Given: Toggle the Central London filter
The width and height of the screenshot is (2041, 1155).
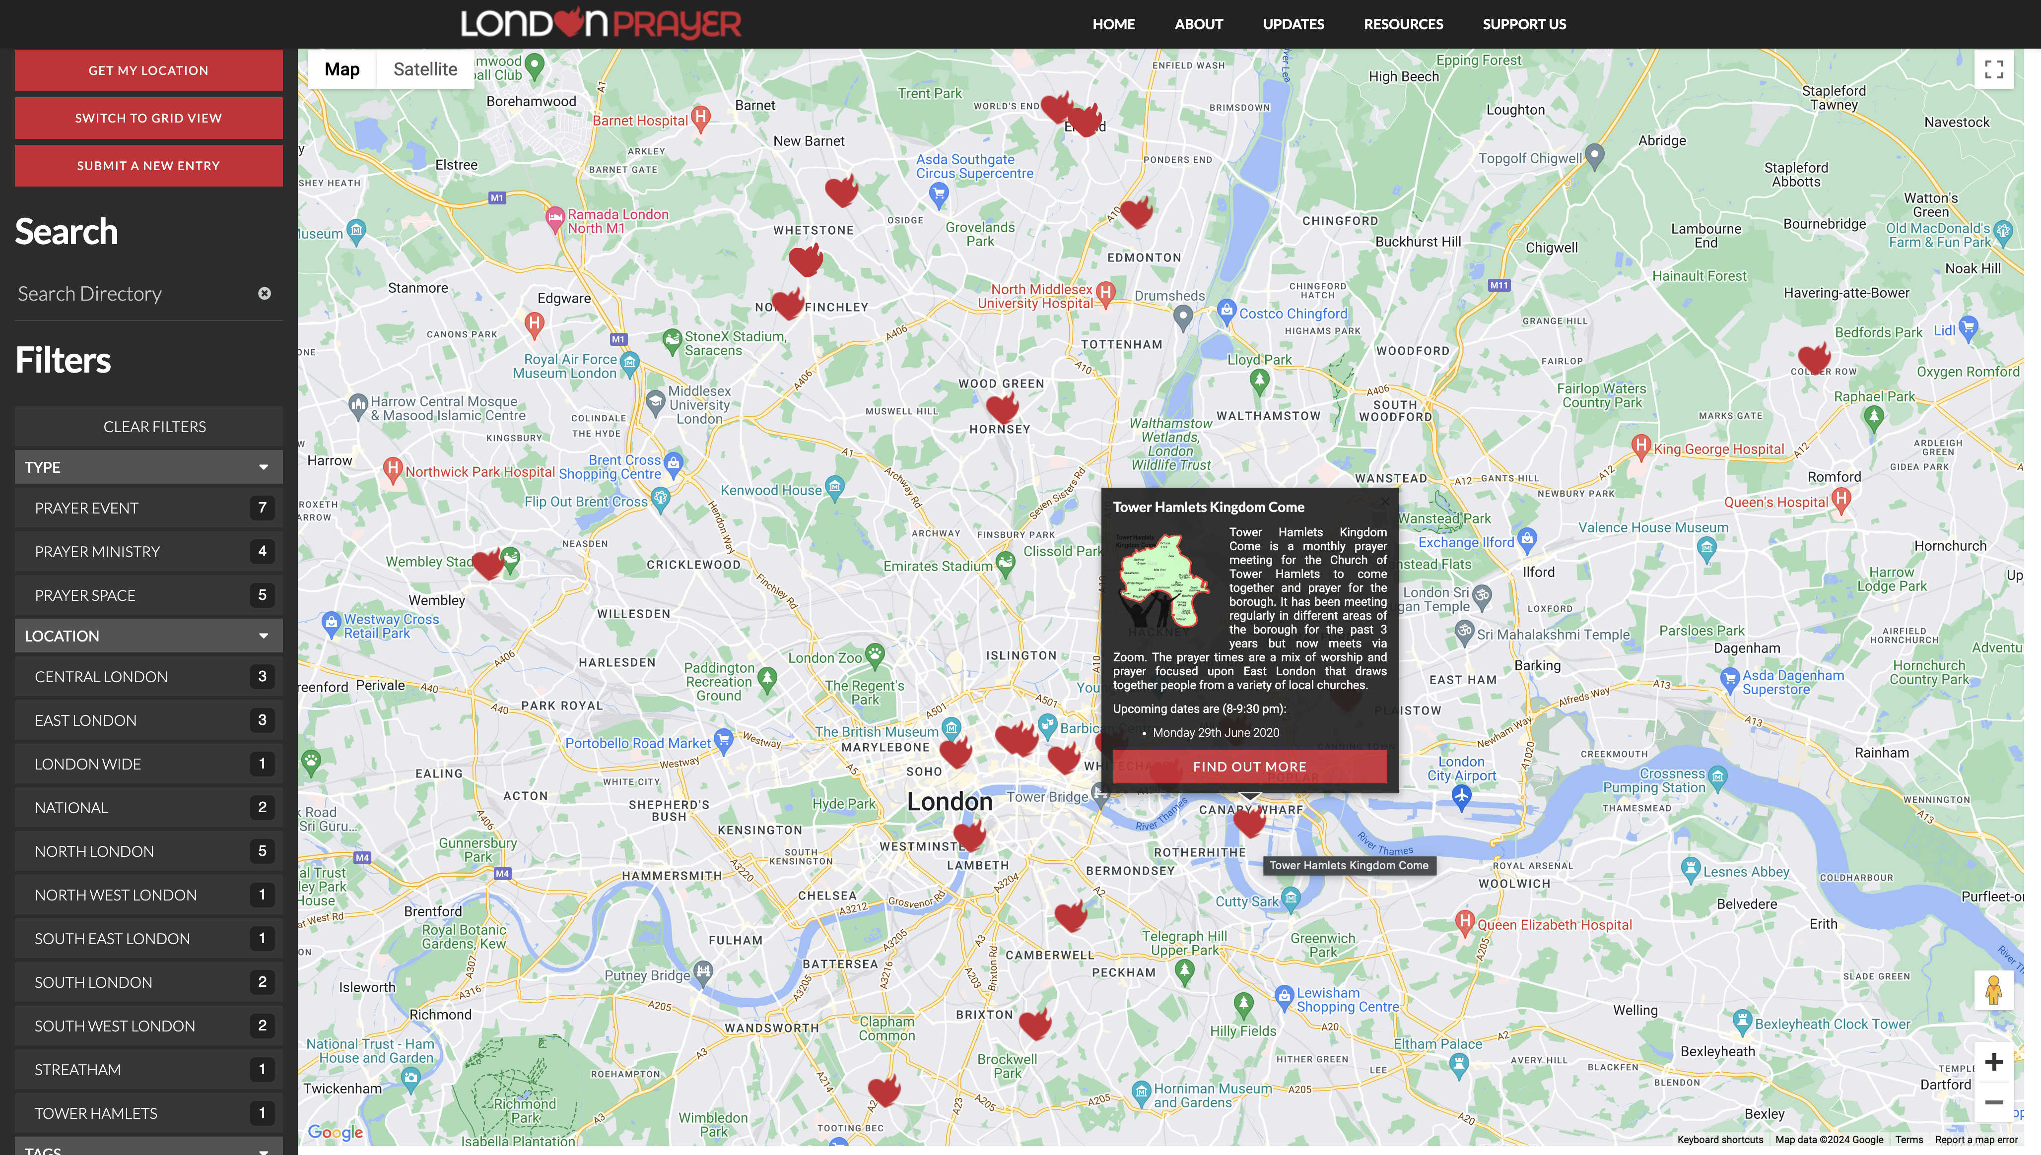Looking at the screenshot, I should tap(148, 677).
